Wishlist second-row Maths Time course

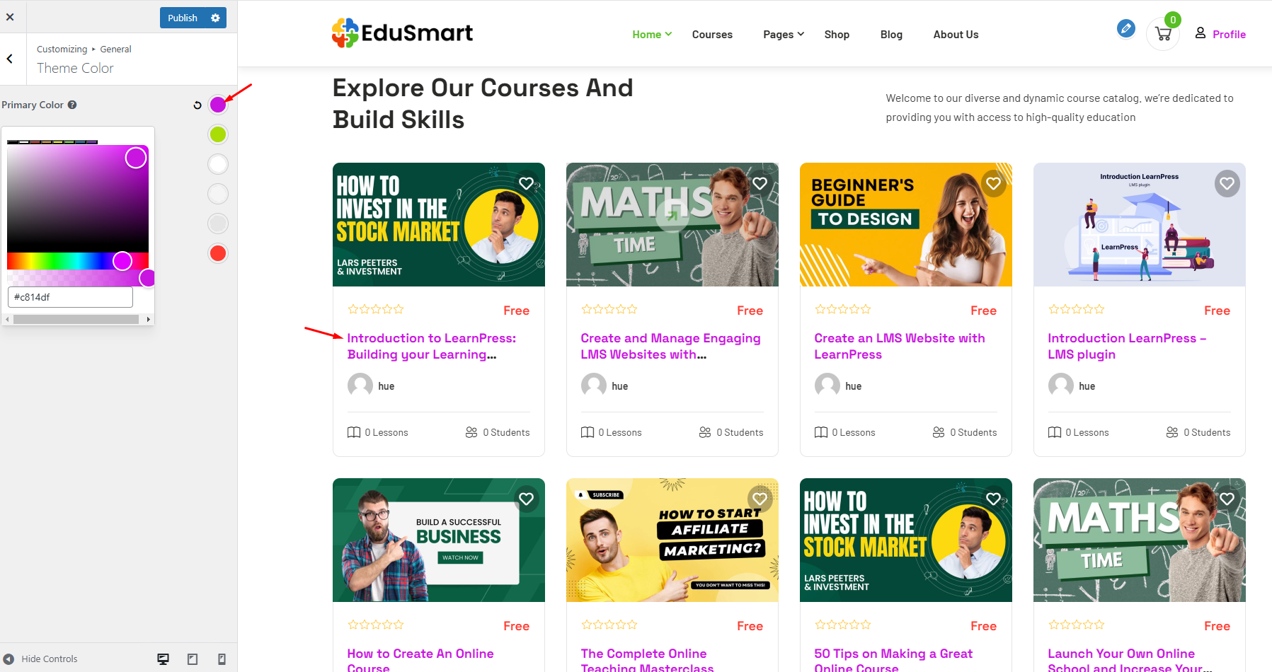click(1227, 499)
